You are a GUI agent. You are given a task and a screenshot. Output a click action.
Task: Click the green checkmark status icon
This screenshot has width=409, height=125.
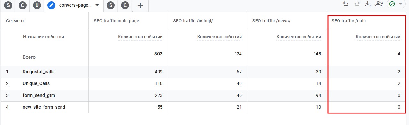pos(392,4)
